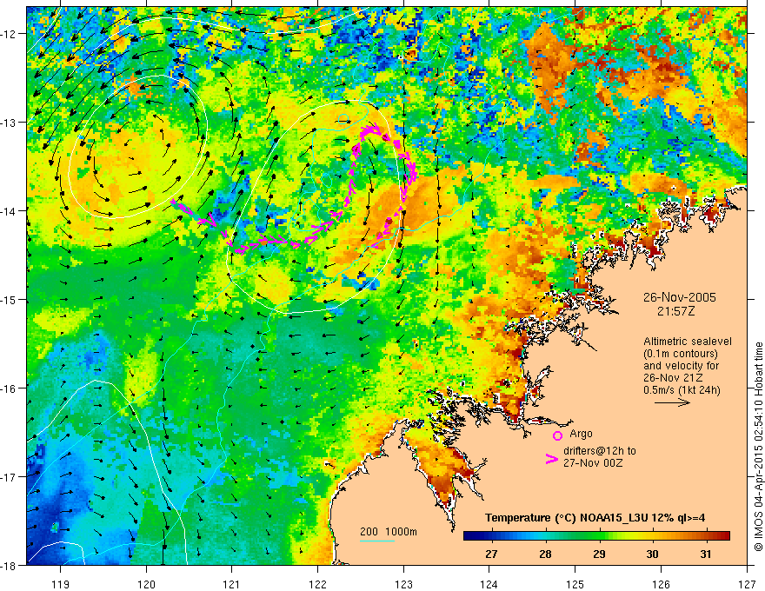Click the 122 longitude axis label
765x591 pixels.
click(317, 584)
